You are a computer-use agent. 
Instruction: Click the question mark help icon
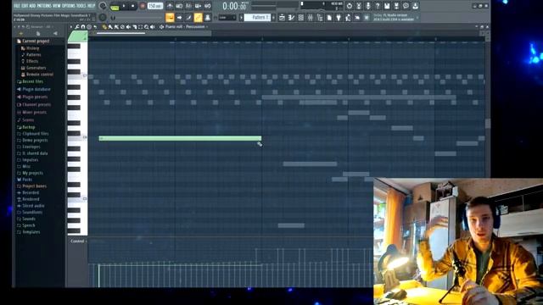tap(378, 6)
